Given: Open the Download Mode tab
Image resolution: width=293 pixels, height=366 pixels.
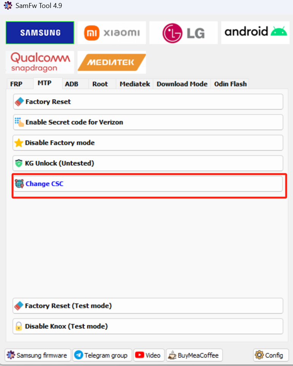Looking at the screenshot, I should pyautogui.click(x=182, y=84).
